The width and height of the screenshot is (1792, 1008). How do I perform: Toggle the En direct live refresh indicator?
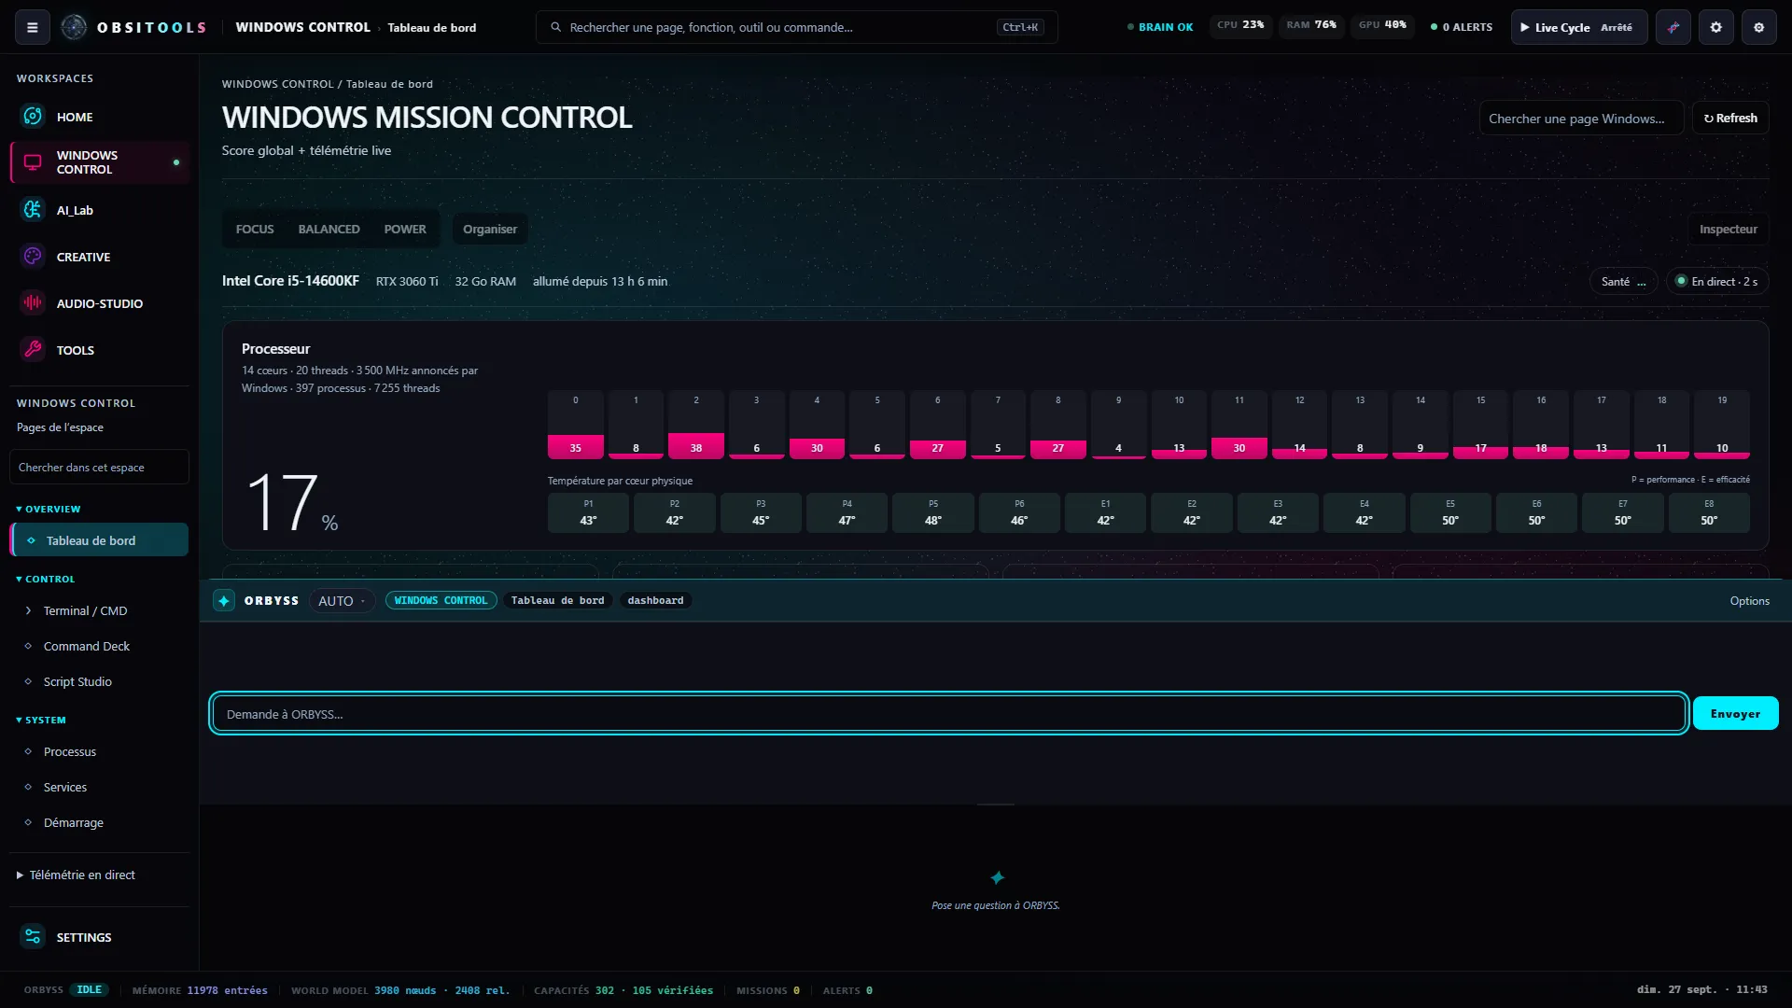pos(1716,281)
